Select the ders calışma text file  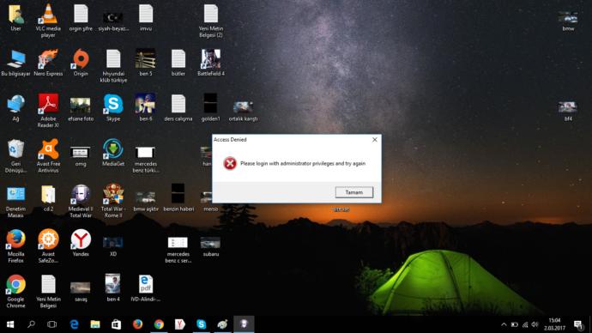pyautogui.click(x=178, y=107)
